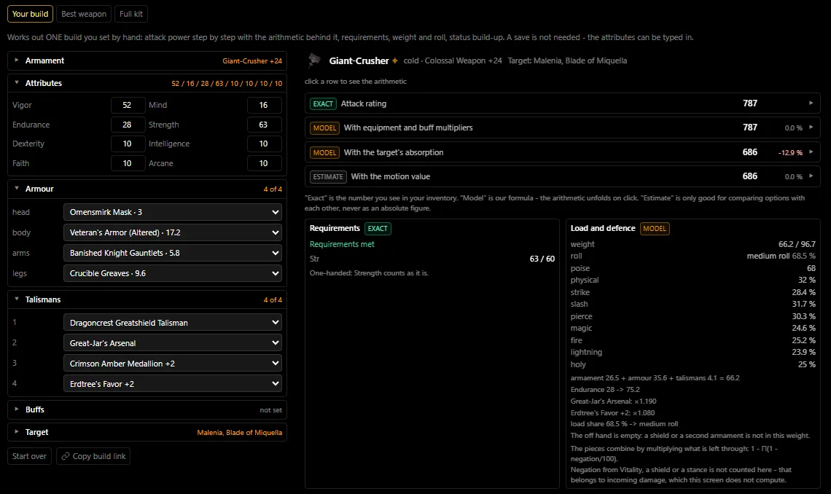This screenshot has width=831, height=494.
Task: Click the poise value 68
Action: [811, 268]
